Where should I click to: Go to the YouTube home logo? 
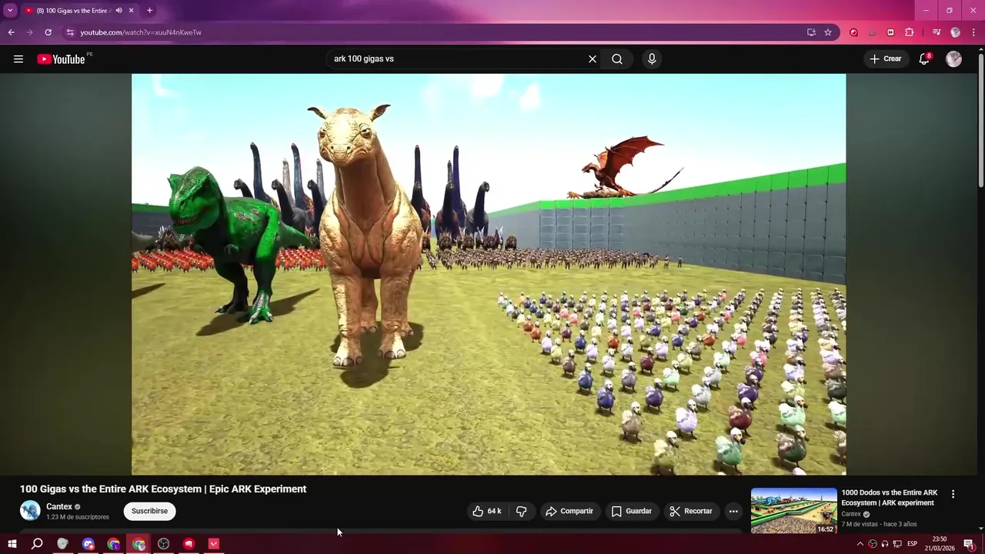point(61,59)
